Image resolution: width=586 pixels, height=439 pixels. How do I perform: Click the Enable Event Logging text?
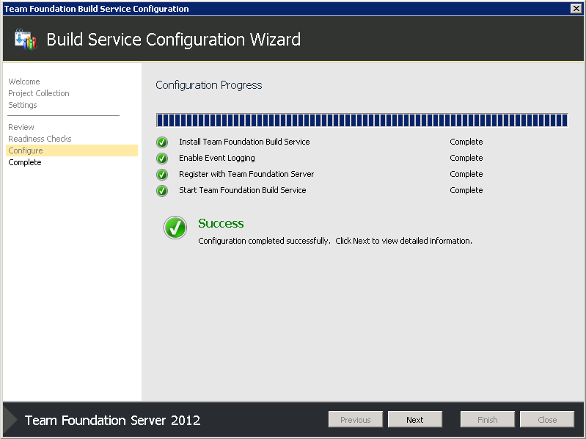(217, 158)
